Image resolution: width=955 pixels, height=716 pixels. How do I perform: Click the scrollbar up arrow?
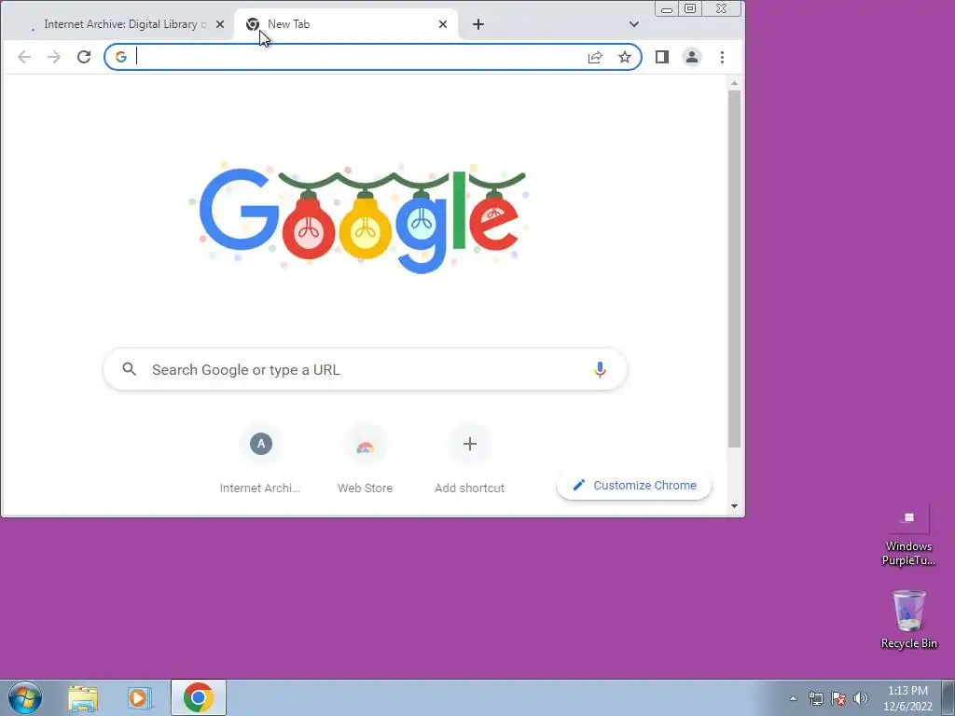(x=735, y=83)
